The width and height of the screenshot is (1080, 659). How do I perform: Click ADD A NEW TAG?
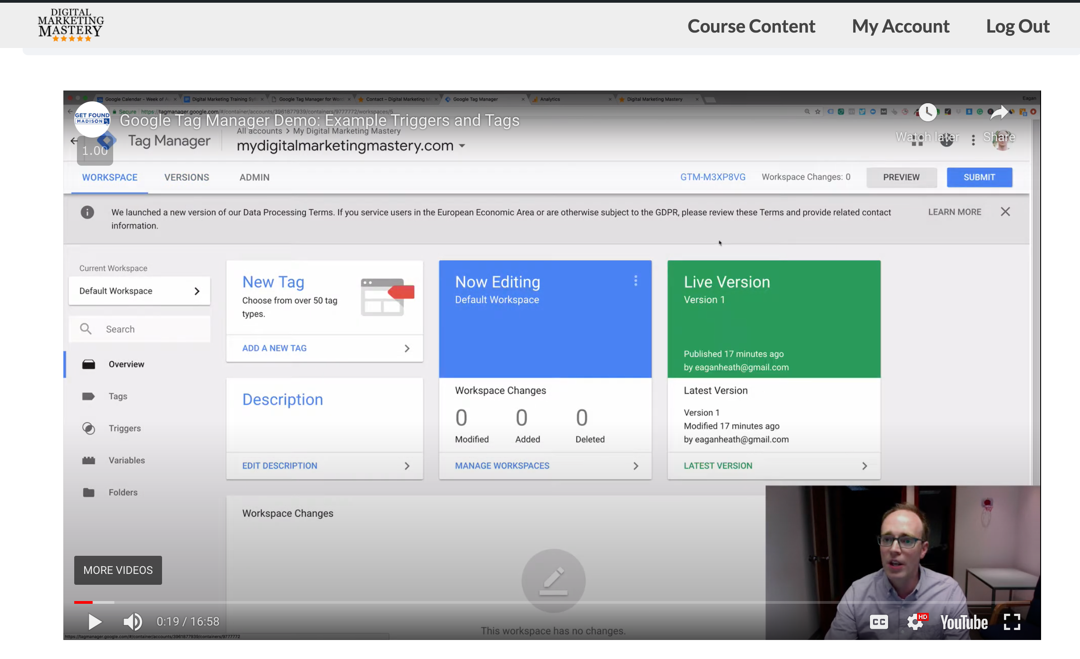pyautogui.click(x=274, y=348)
